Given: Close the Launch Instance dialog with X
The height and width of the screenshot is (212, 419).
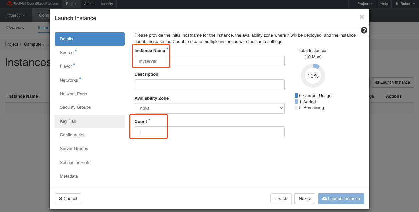Looking at the screenshot, I should point(362,17).
